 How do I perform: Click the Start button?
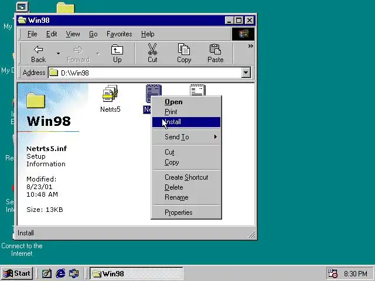(x=17, y=273)
